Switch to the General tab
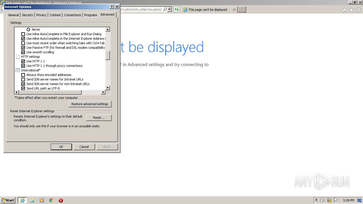Image resolution: width=363 pixels, height=204 pixels. pyautogui.click(x=13, y=15)
